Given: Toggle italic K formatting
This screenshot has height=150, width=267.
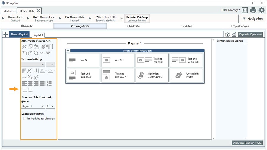Looking at the screenshot, I should (x=30, y=71).
